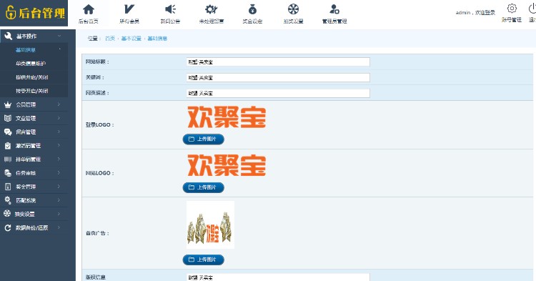Click 上传图片 button under 登录LOGO
The width and height of the screenshot is (536, 281).
coord(204,139)
